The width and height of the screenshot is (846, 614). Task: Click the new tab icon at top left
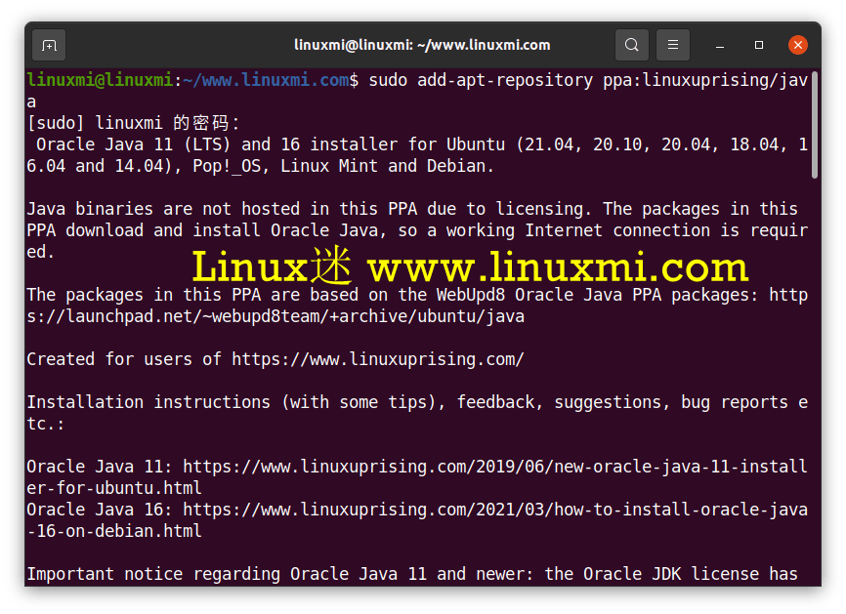(48, 45)
